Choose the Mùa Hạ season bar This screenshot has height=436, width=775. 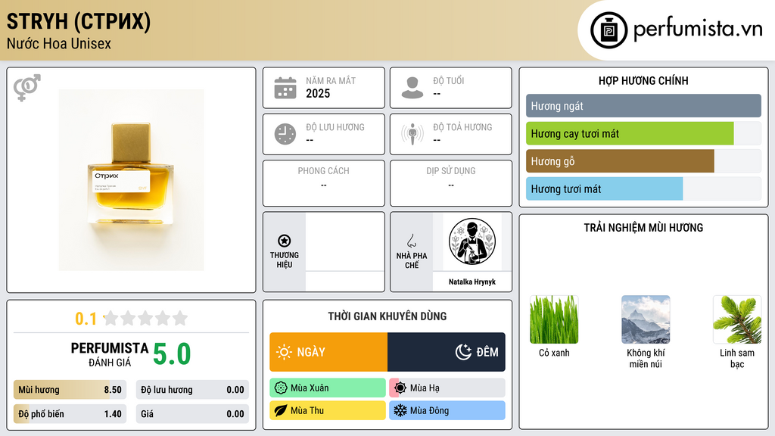[447, 388]
